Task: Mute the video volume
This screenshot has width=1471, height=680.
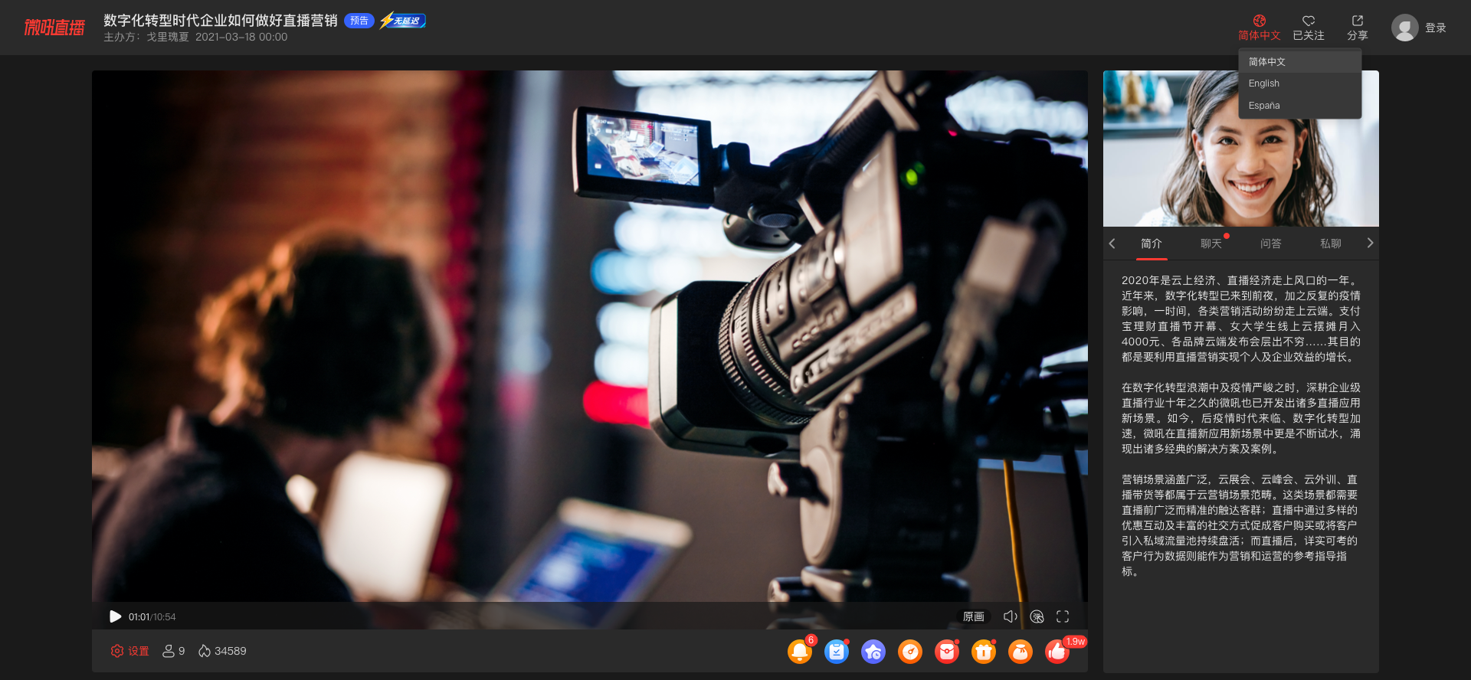Action: pyautogui.click(x=1010, y=616)
